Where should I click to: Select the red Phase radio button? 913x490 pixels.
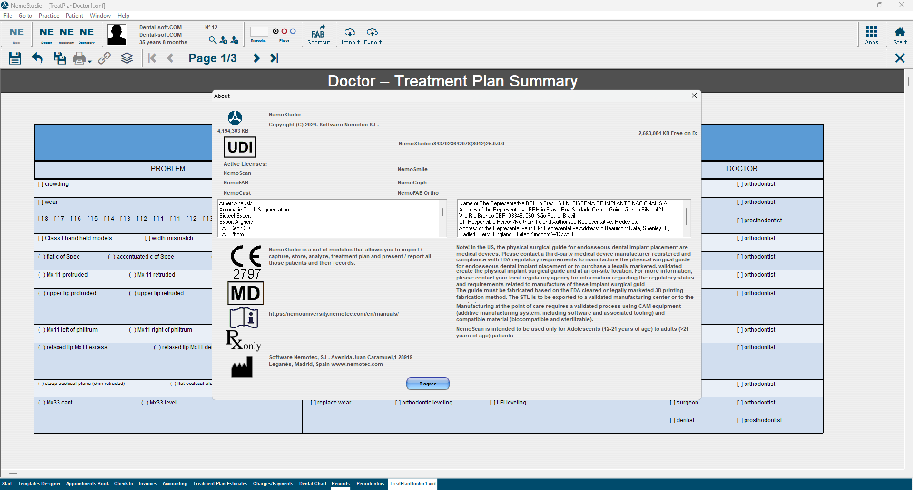tap(285, 31)
